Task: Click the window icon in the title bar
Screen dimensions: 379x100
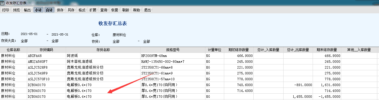Action: tap(3, 3)
